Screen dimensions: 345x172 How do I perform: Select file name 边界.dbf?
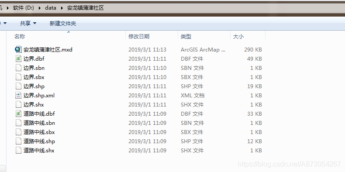coord(34,59)
